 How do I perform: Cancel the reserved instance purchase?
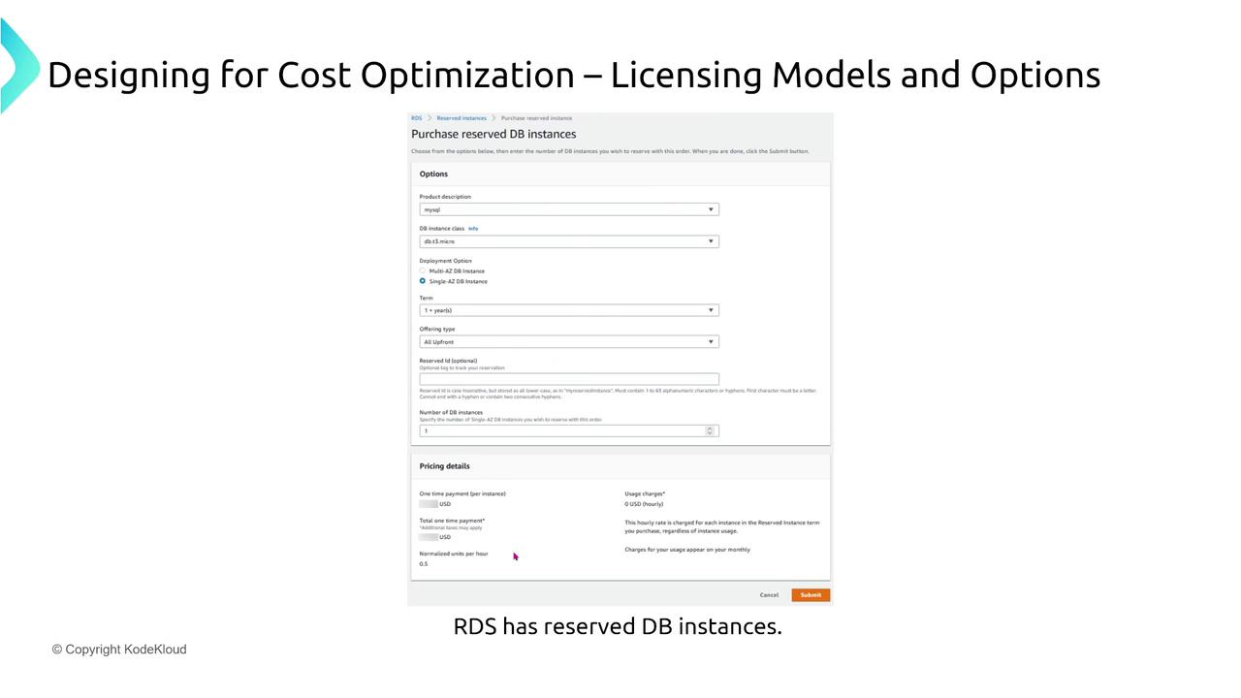(x=769, y=595)
